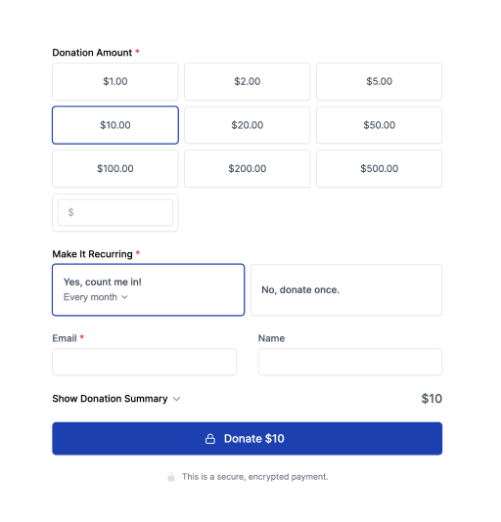Viewport: 501px width, 522px height.
Task: Pick the $5.00 donation amount
Action: coord(379,81)
